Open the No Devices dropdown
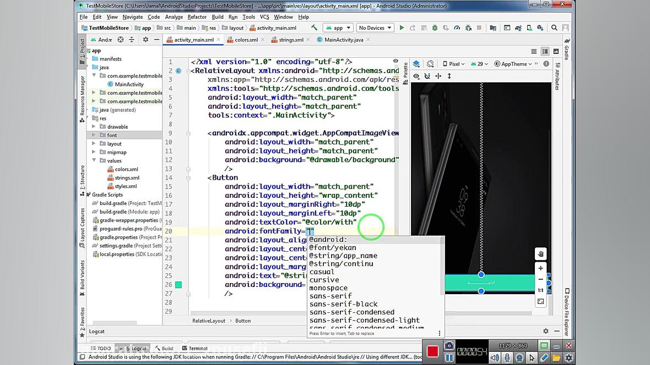This screenshot has width=650, height=365. tap(375, 28)
